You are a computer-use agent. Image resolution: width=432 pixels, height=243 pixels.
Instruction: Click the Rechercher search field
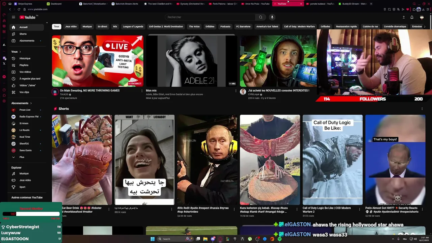coord(210,17)
